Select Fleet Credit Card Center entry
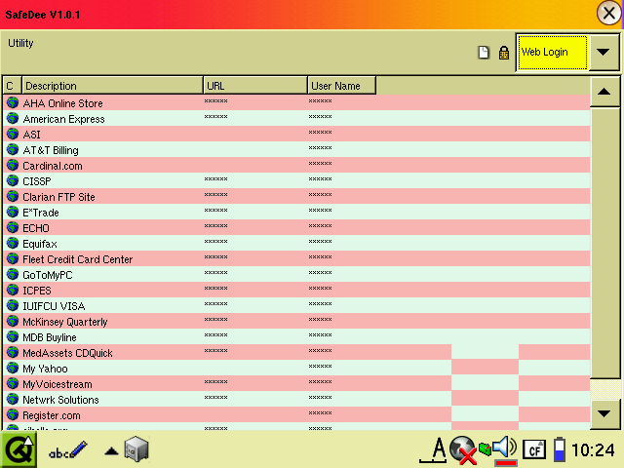 [296, 258]
